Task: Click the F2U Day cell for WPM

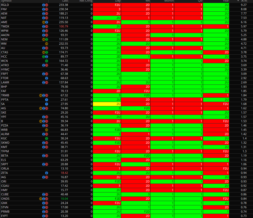Action: 107,31
